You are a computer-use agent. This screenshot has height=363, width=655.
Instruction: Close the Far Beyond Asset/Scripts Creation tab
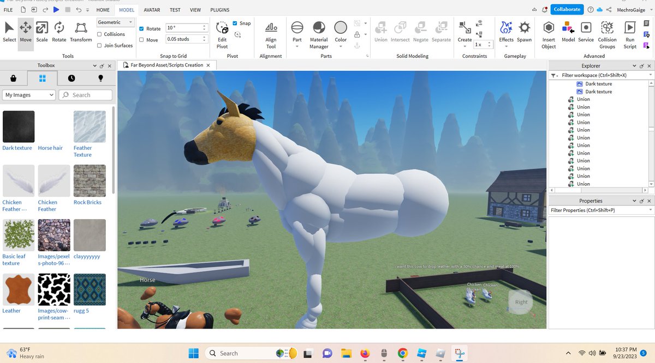208,65
